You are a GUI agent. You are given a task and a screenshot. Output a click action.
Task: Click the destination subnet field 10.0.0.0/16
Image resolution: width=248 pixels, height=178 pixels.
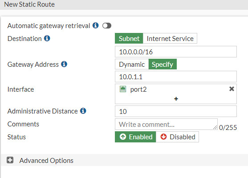(176, 52)
